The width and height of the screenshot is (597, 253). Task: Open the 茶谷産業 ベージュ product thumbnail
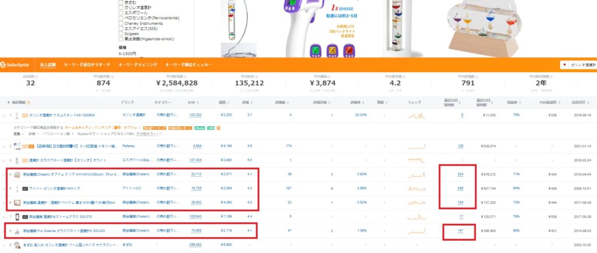coord(17,203)
